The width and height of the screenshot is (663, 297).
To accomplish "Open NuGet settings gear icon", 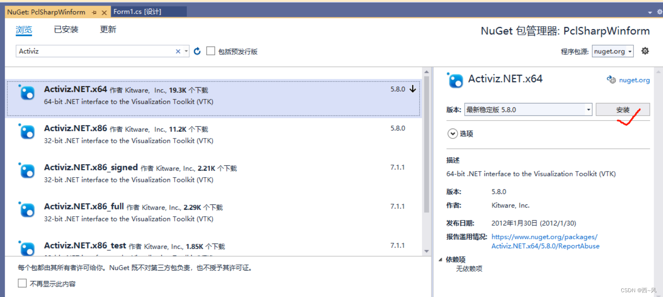I will point(645,51).
